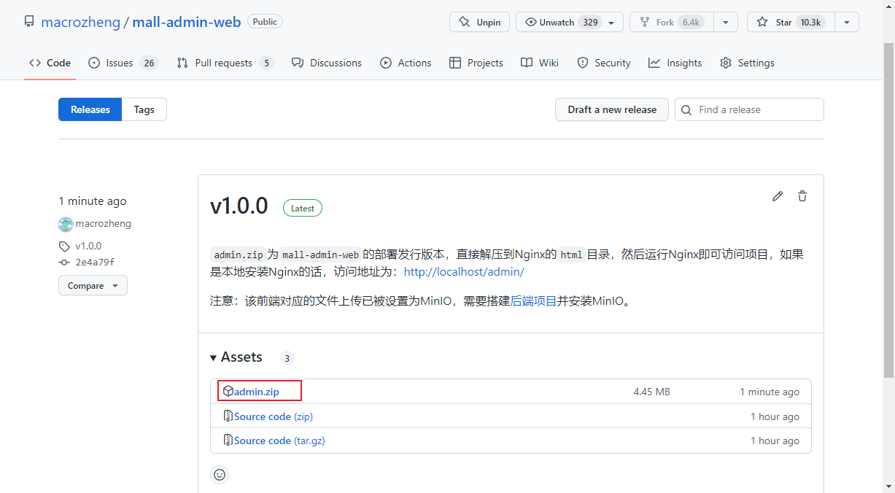Image resolution: width=895 pixels, height=493 pixels.
Task: Open the 后端项目 backend project link
Action: pos(533,300)
